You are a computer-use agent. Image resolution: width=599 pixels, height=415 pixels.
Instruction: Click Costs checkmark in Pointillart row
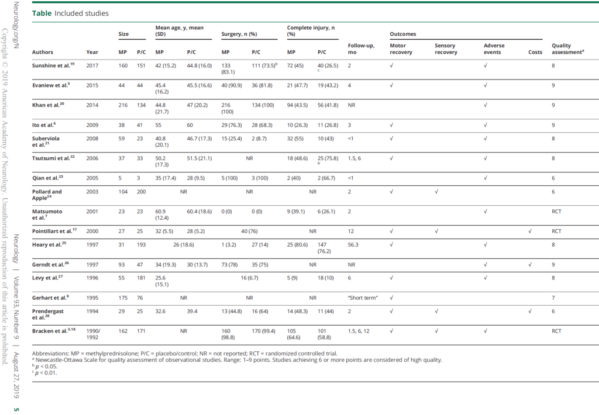(530, 231)
